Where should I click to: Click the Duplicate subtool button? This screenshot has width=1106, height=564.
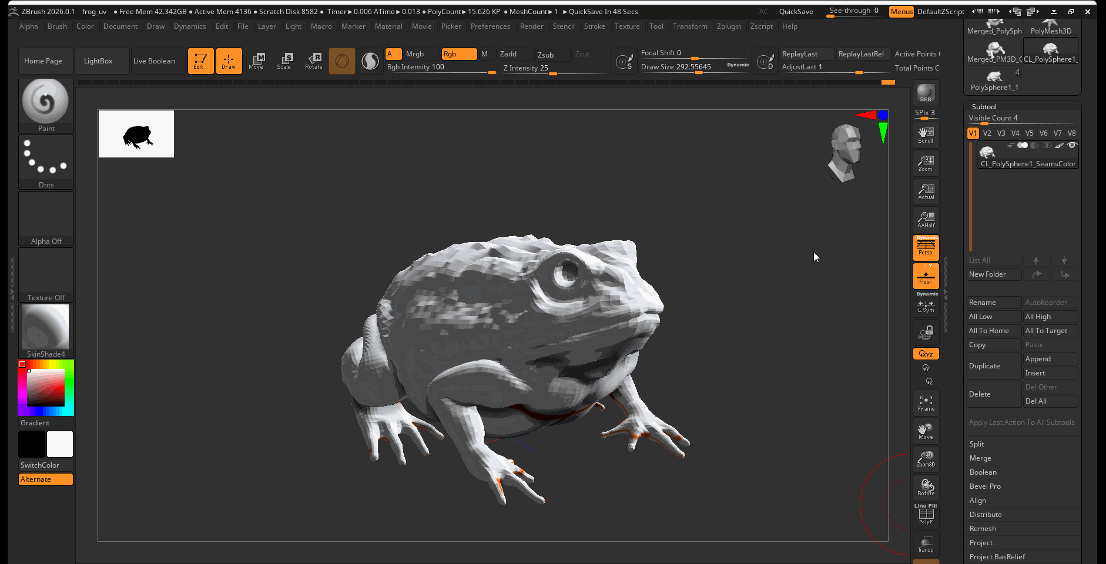coord(993,366)
